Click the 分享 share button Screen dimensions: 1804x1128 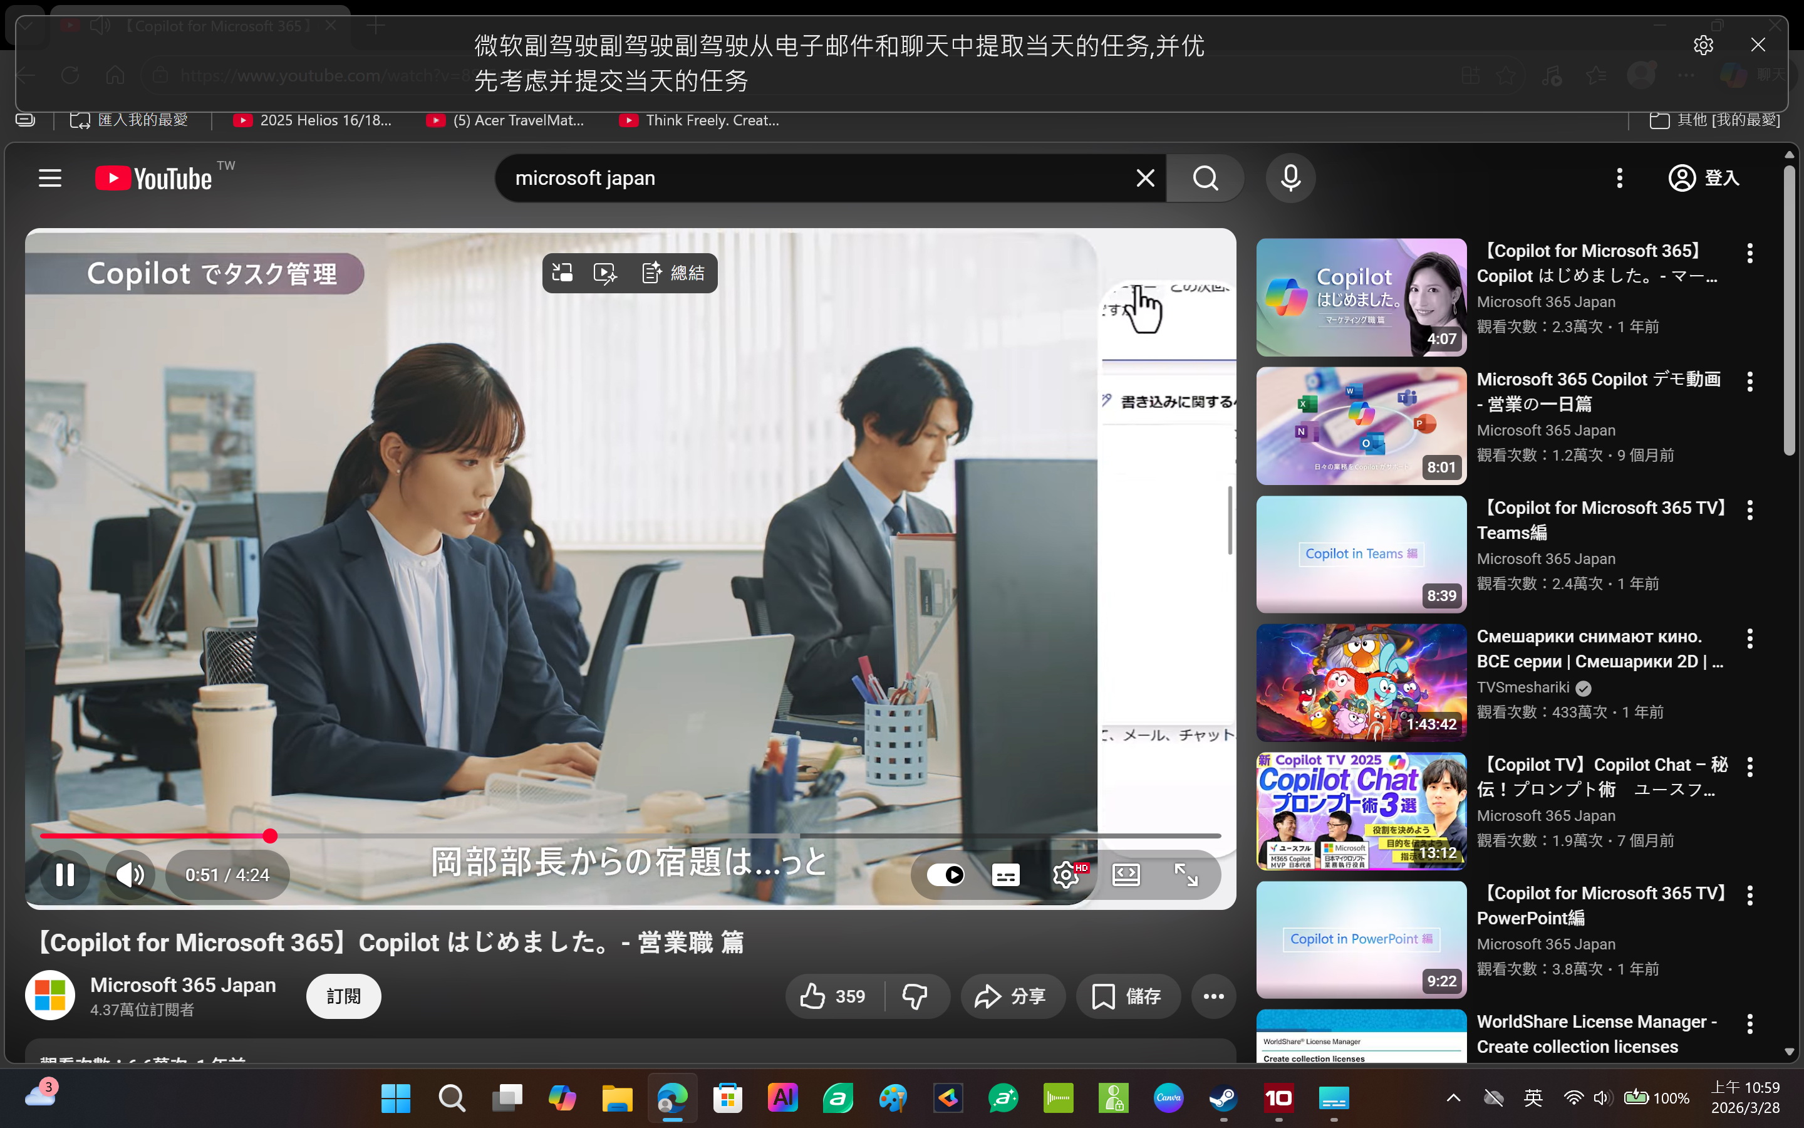point(1012,996)
